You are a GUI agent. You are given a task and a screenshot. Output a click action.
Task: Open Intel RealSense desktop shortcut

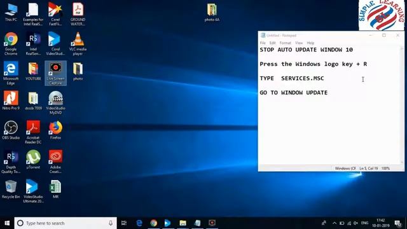[33, 44]
